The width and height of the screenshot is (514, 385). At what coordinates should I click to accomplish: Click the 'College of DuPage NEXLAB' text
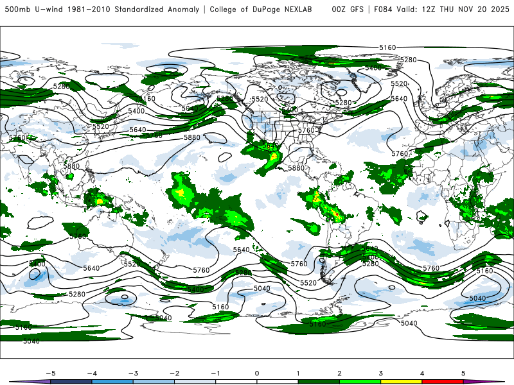coord(261,9)
